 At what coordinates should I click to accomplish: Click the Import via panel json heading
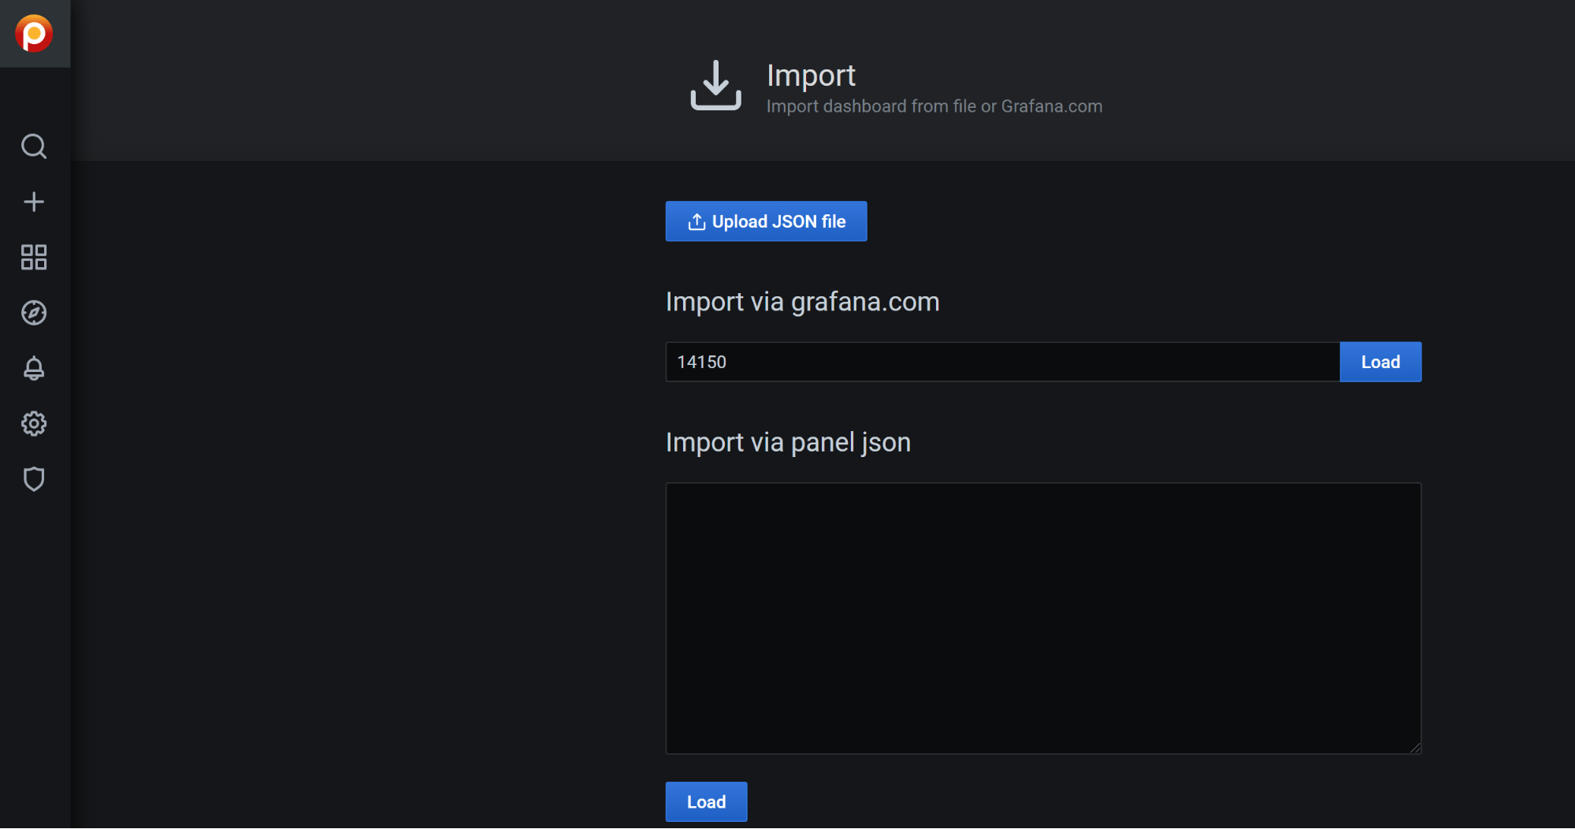(x=788, y=442)
